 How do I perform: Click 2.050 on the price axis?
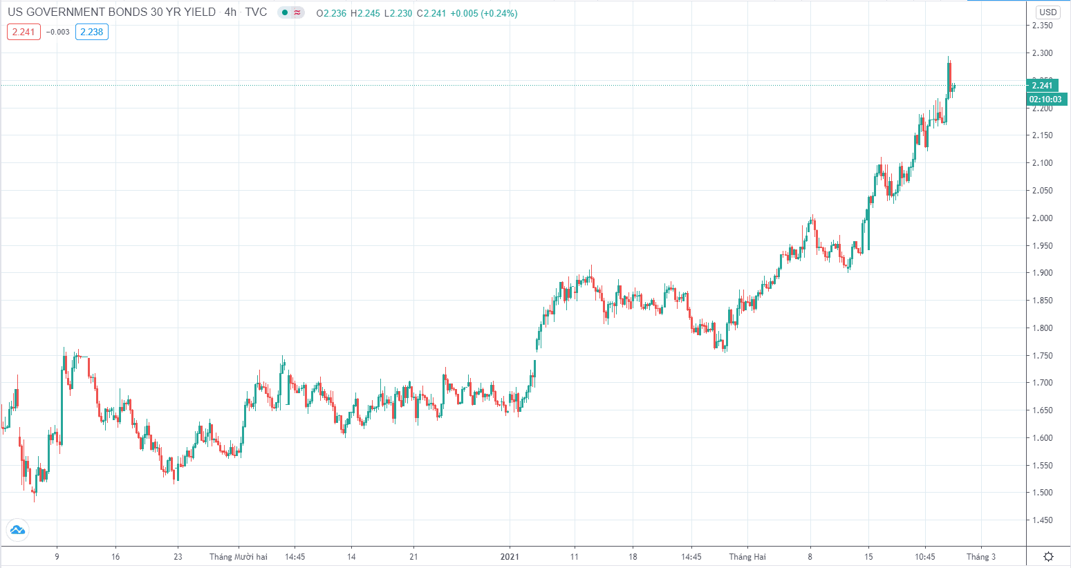pyautogui.click(x=1042, y=191)
